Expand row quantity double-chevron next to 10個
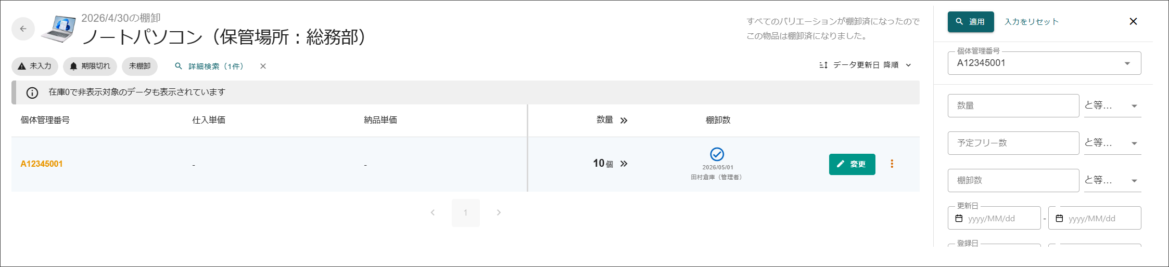 coord(624,164)
